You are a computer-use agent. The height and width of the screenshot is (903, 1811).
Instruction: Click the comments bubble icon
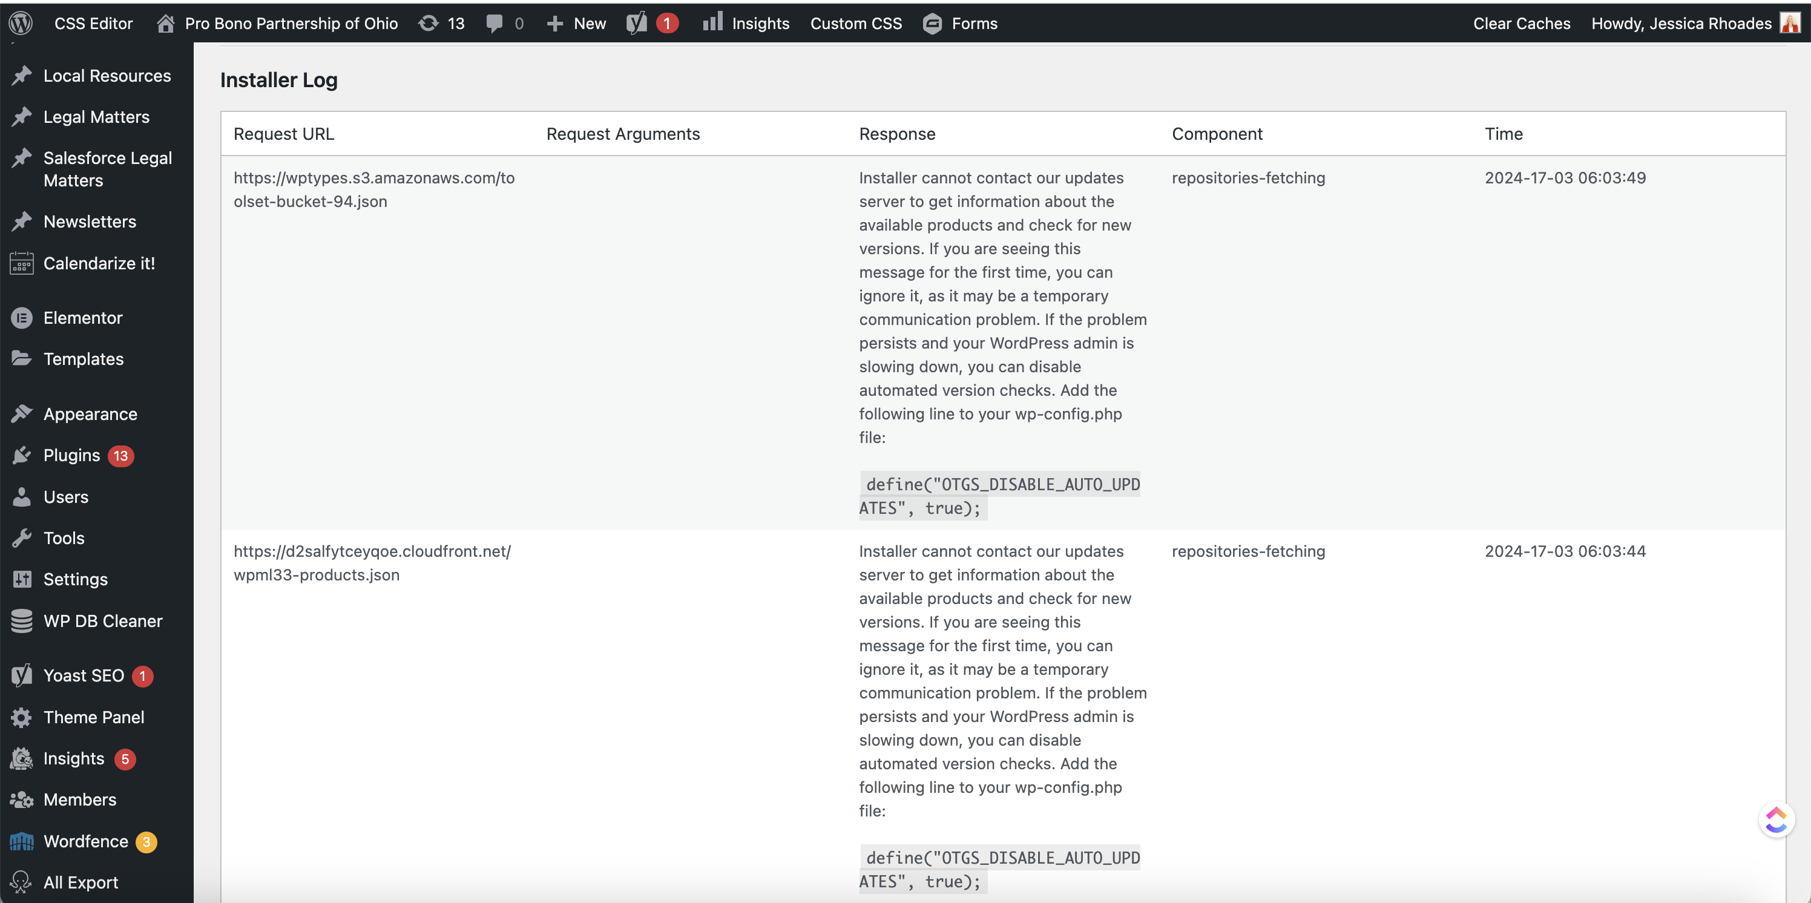(x=495, y=23)
